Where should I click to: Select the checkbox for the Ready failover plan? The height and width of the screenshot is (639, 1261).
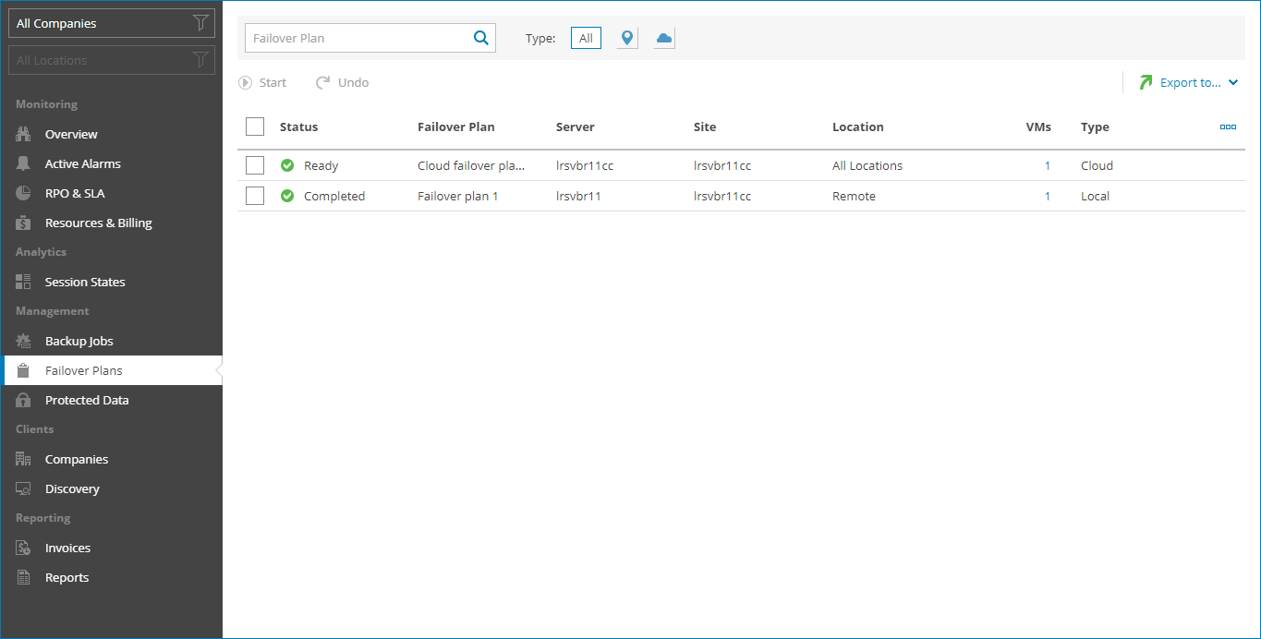pyautogui.click(x=255, y=165)
